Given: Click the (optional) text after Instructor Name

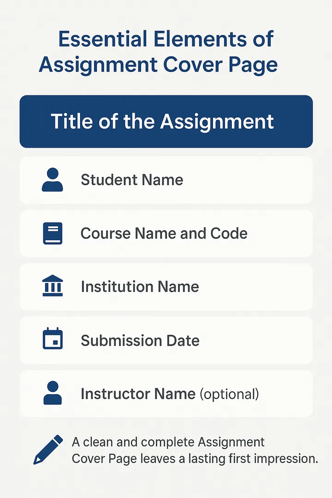Looking at the screenshot, I should click(229, 394).
